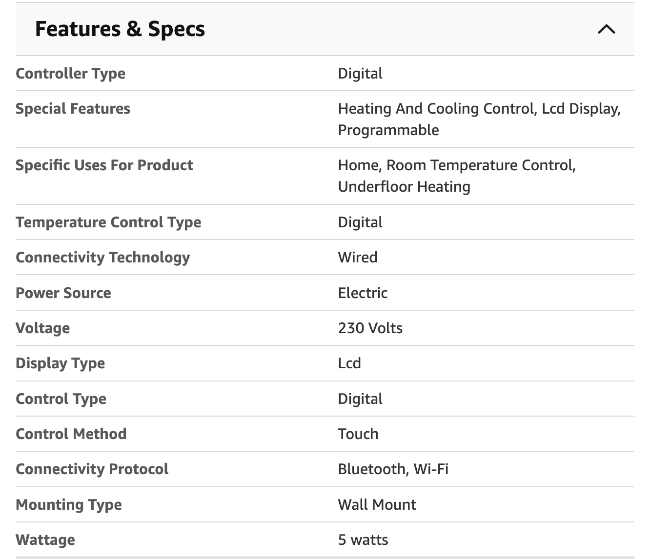The image size is (651, 559).
Task: Select the Wall Mount mounting value
Action: tap(376, 504)
